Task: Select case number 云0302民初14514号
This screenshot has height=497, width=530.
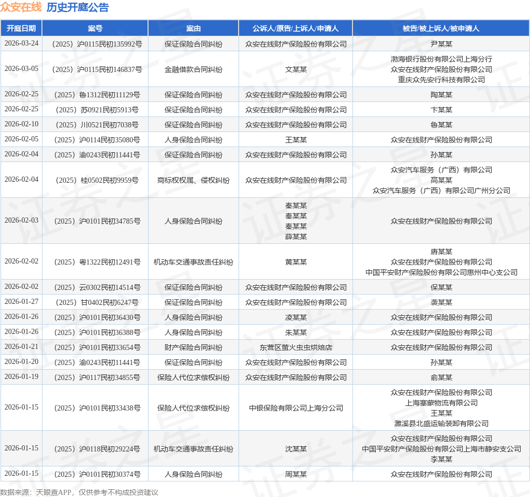Action: coord(97,287)
